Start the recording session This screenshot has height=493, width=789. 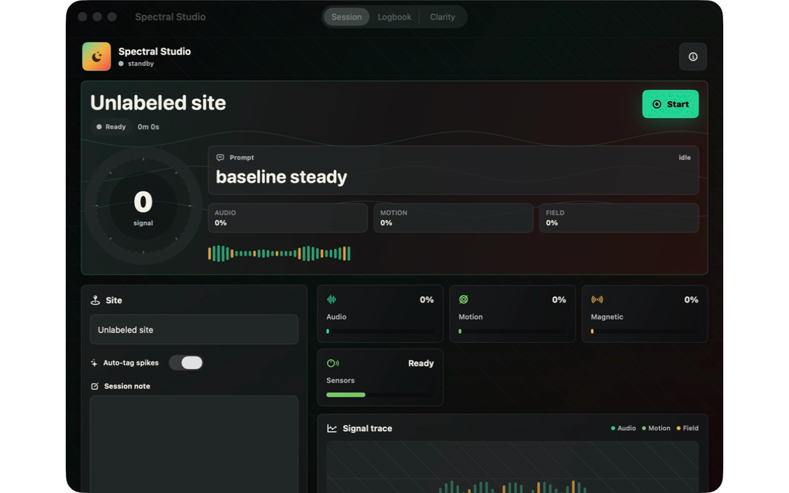point(671,104)
